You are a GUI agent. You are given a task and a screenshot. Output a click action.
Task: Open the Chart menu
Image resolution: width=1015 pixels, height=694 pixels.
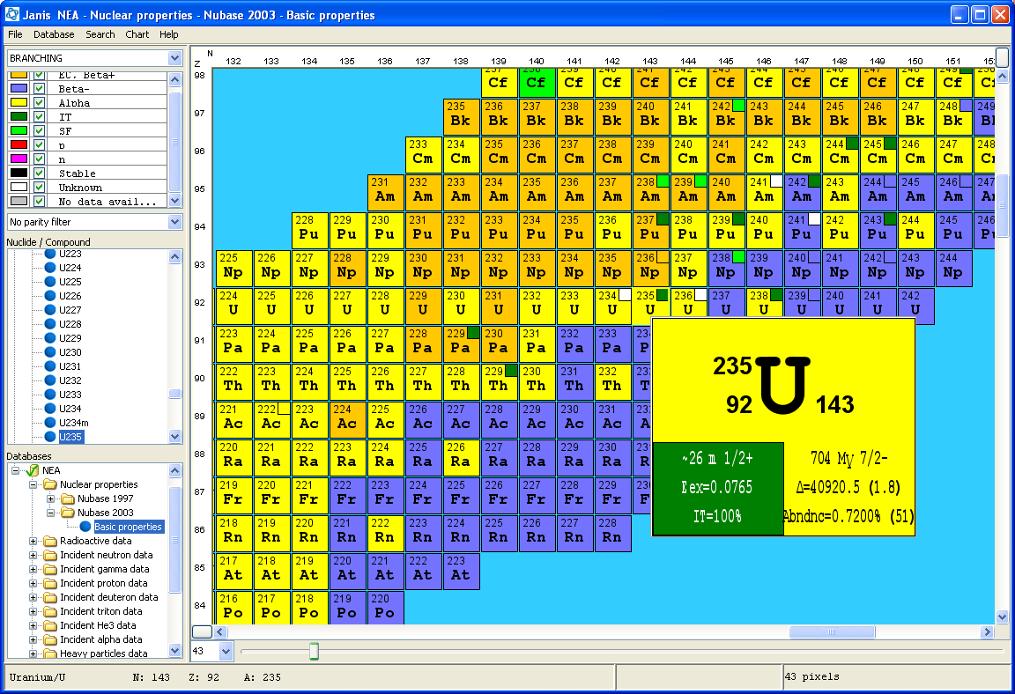tap(137, 34)
